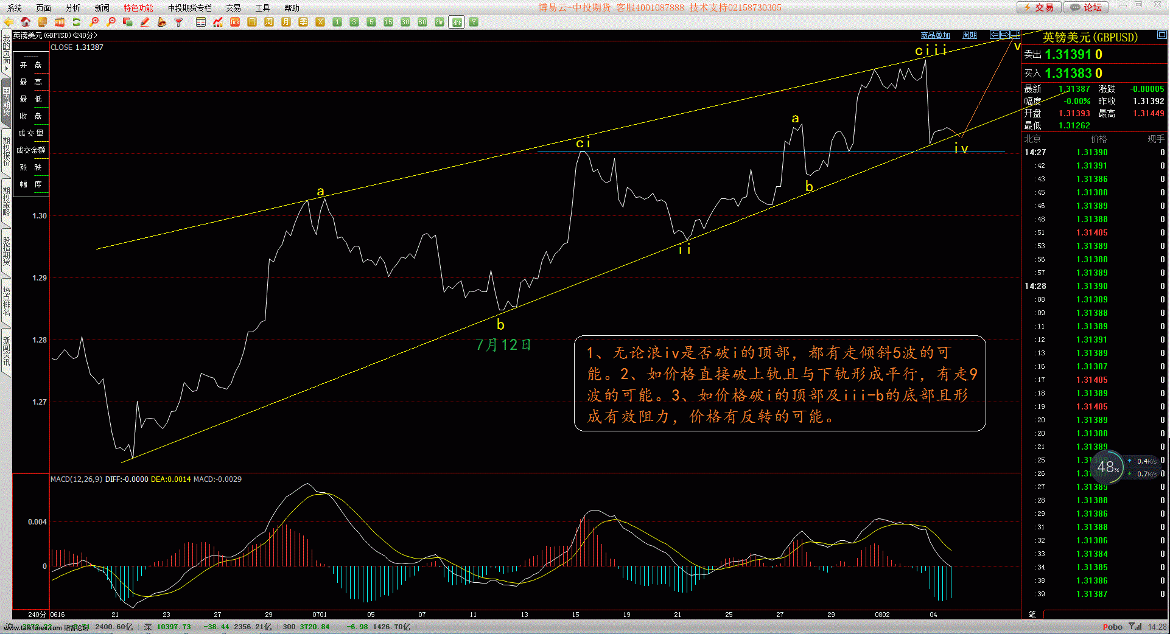Click the 48% network speed widget
This screenshot has height=634, width=1170.
tap(1107, 467)
